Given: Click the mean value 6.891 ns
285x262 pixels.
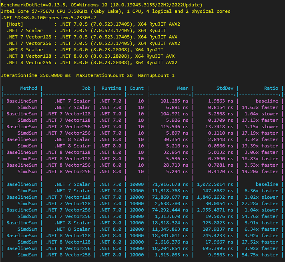Looking at the screenshot, I should [177, 107].
